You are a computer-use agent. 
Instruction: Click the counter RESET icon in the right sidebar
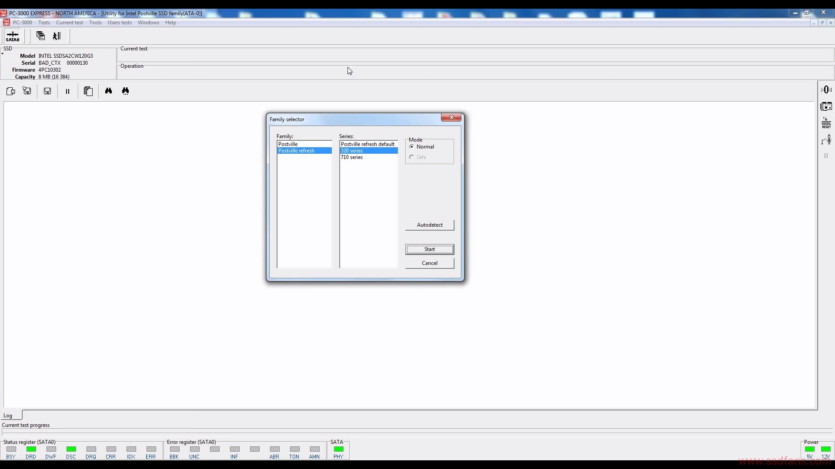[826, 123]
